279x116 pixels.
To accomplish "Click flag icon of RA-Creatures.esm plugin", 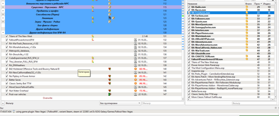I will tap(247, 13).
